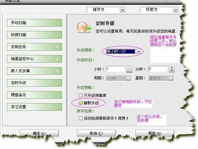Click the 分钟 spinner arrows
This screenshot has width=198, height=149.
tap(172, 69)
